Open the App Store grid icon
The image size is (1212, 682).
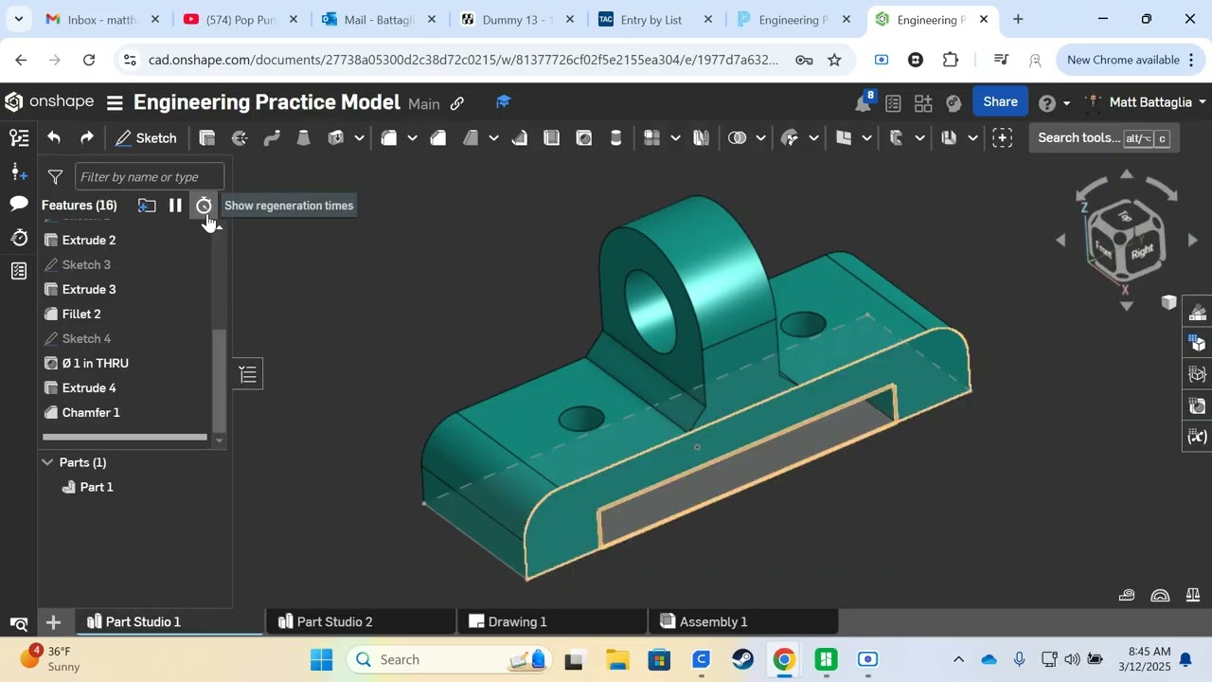click(x=923, y=103)
